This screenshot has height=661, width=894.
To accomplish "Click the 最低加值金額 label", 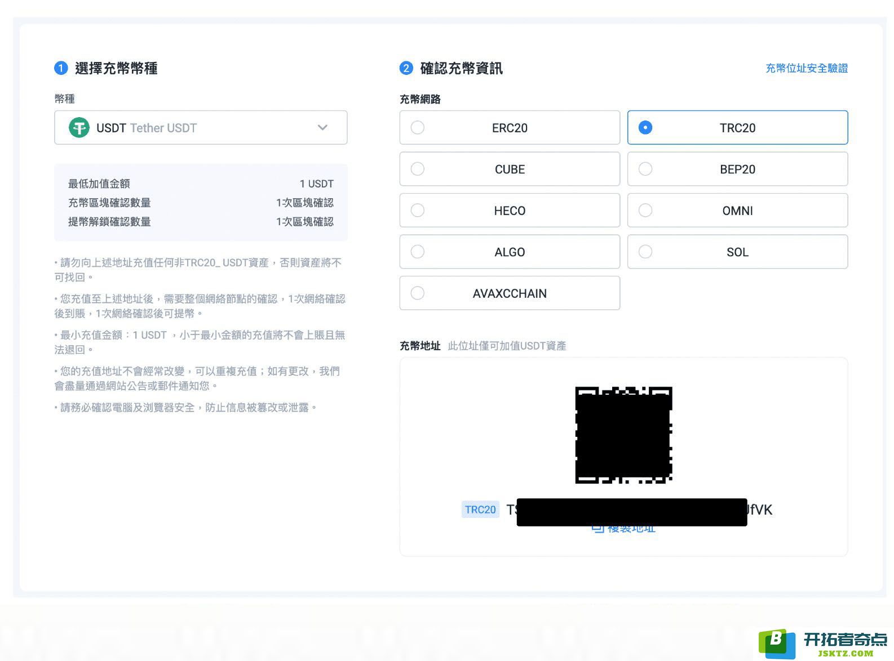I will coord(99,184).
